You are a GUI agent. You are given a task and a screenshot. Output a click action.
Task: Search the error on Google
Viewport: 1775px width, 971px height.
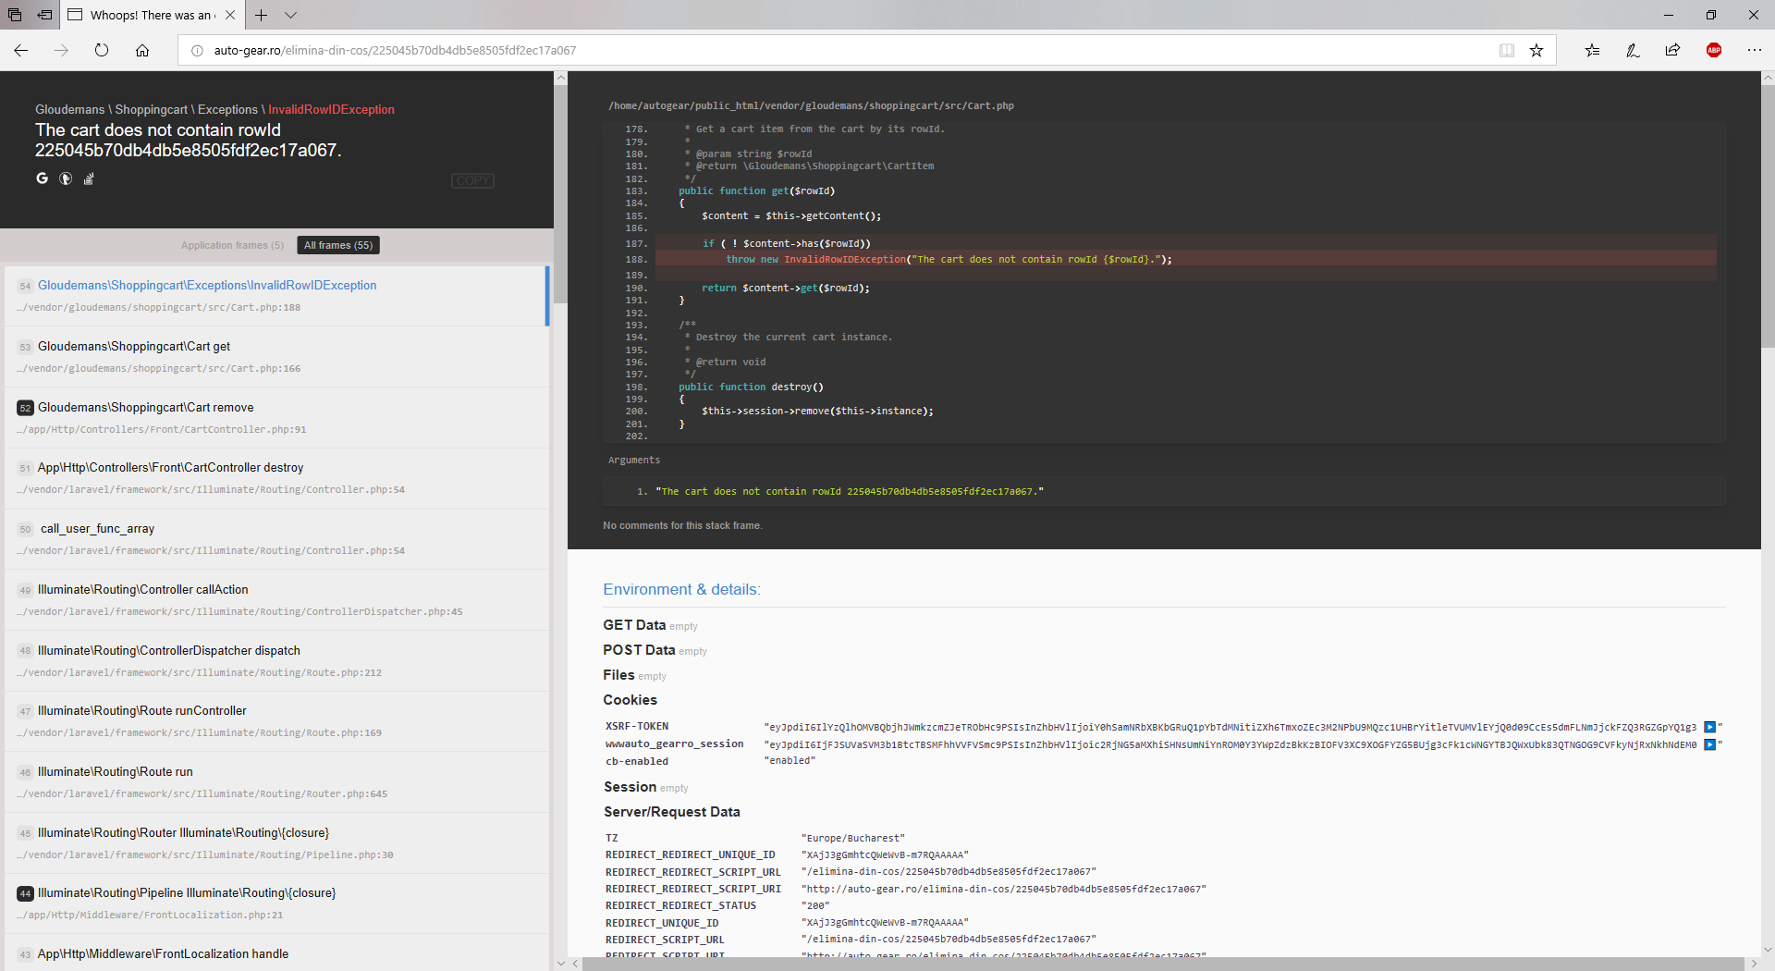pyautogui.click(x=42, y=178)
